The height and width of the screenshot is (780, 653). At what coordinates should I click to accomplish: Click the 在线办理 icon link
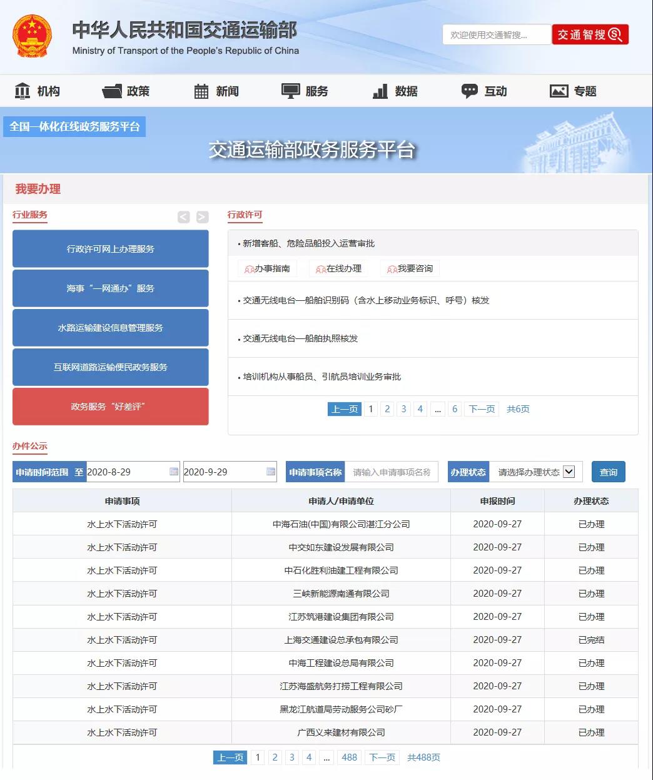click(338, 269)
